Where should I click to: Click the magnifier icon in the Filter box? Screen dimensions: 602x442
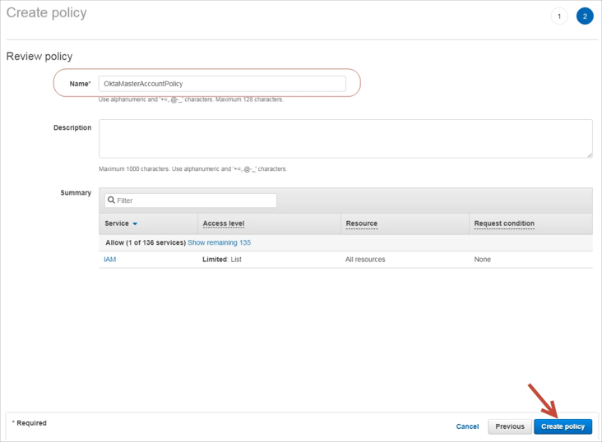[109, 200]
